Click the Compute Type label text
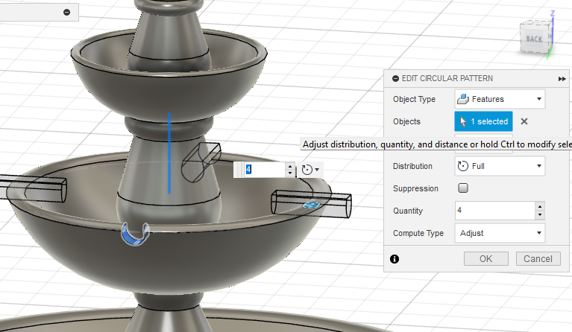The width and height of the screenshot is (572, 332). coord(418,233)
